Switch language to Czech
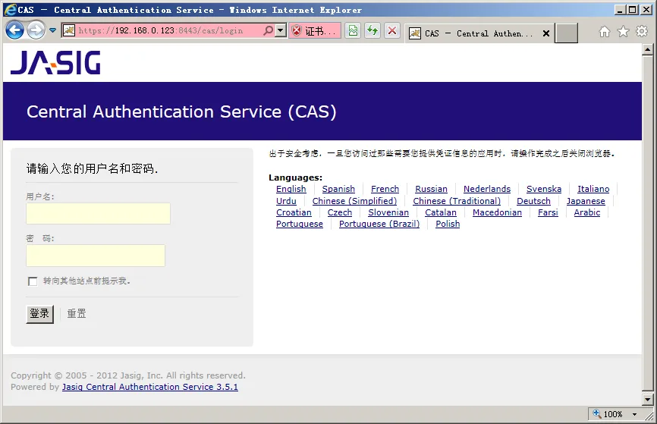 pyautogui.click(x=340, y=212)
